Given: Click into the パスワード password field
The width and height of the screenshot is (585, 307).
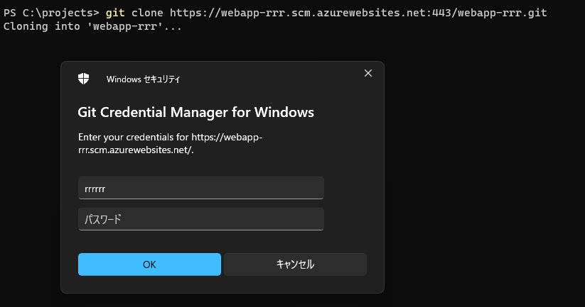Looking at the screenshot, I should click(200, 219).
